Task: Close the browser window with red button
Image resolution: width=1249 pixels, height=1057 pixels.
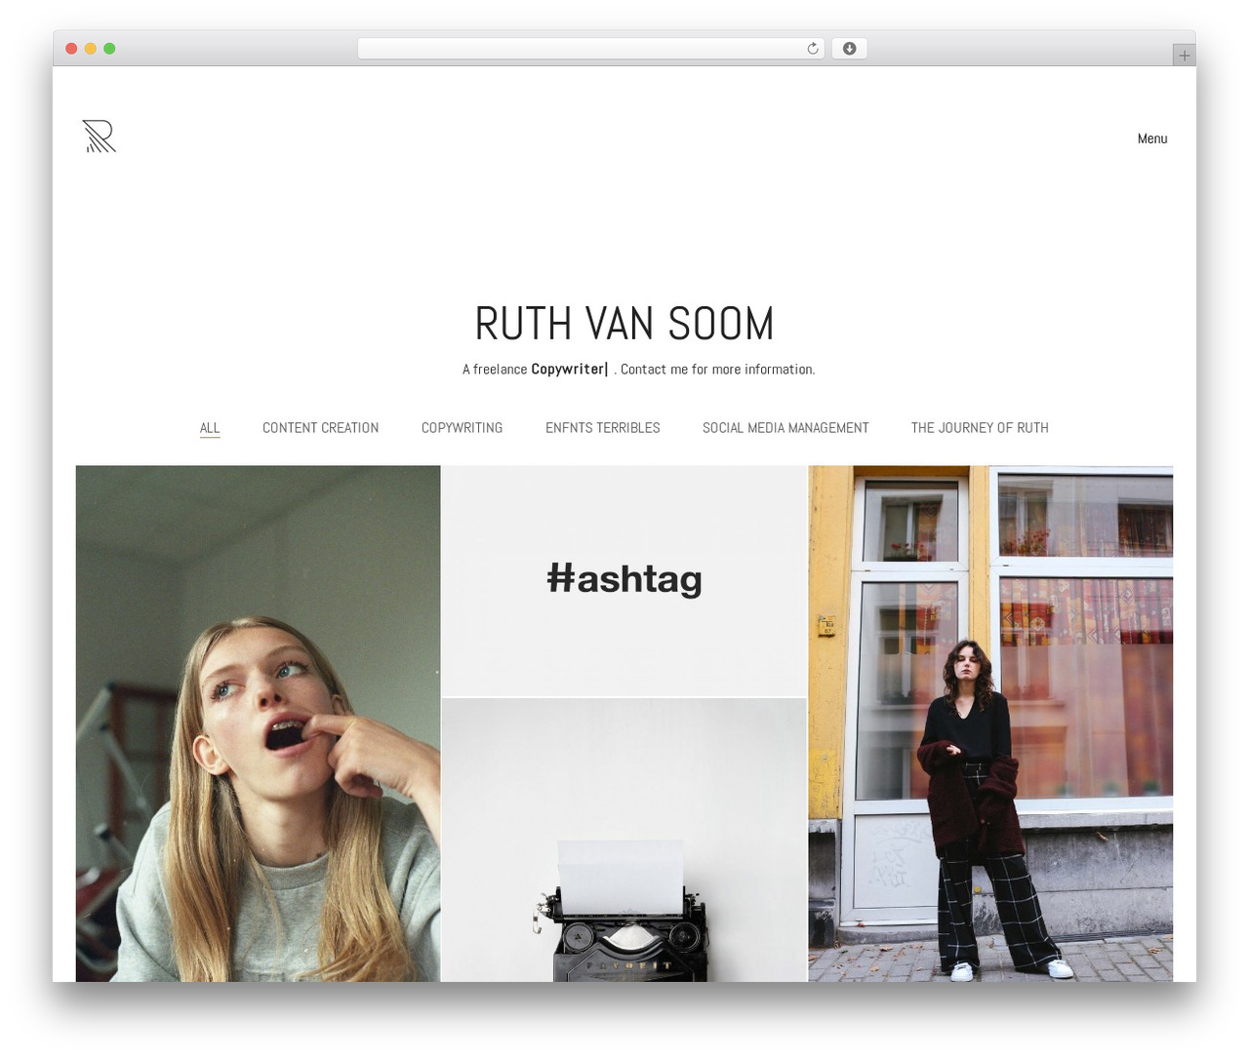Action: pyautogui.click(x=71, y=49)
